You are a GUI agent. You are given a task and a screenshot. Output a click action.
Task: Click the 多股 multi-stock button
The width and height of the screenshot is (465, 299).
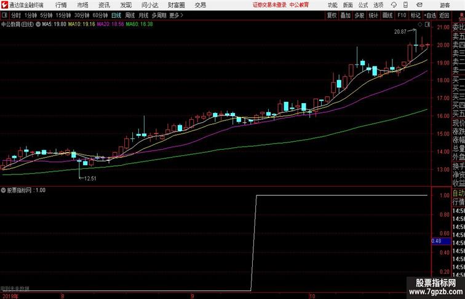(359, 15)
